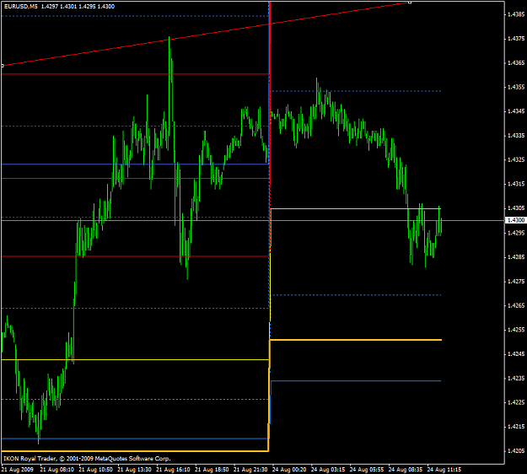Click the 21 Aug 10:50 time label
Screen dimensions: 527x474
[95, 469]
